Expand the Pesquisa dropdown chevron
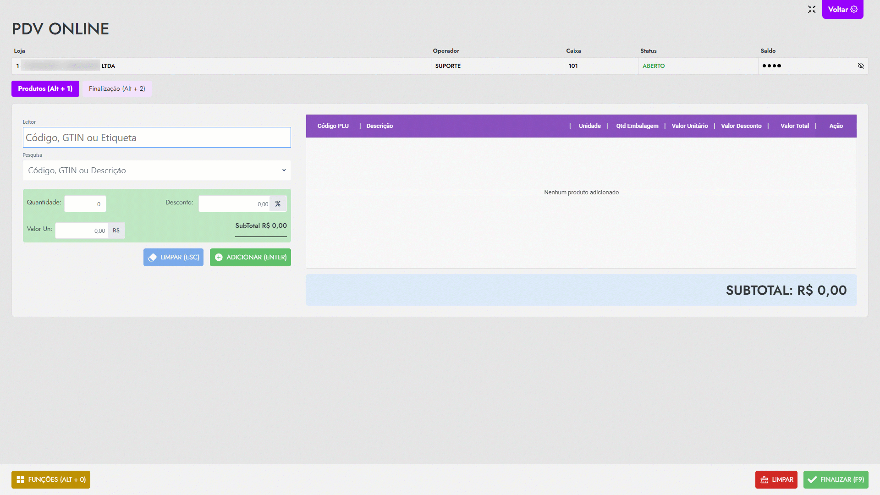The width and height of the screenshot is (880, 495). (284, 170)
